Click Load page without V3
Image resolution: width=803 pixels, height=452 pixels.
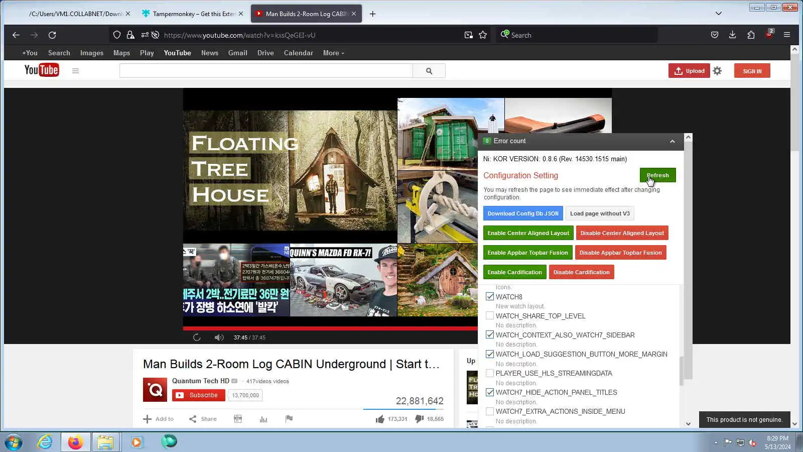click(x=600, y=213)
